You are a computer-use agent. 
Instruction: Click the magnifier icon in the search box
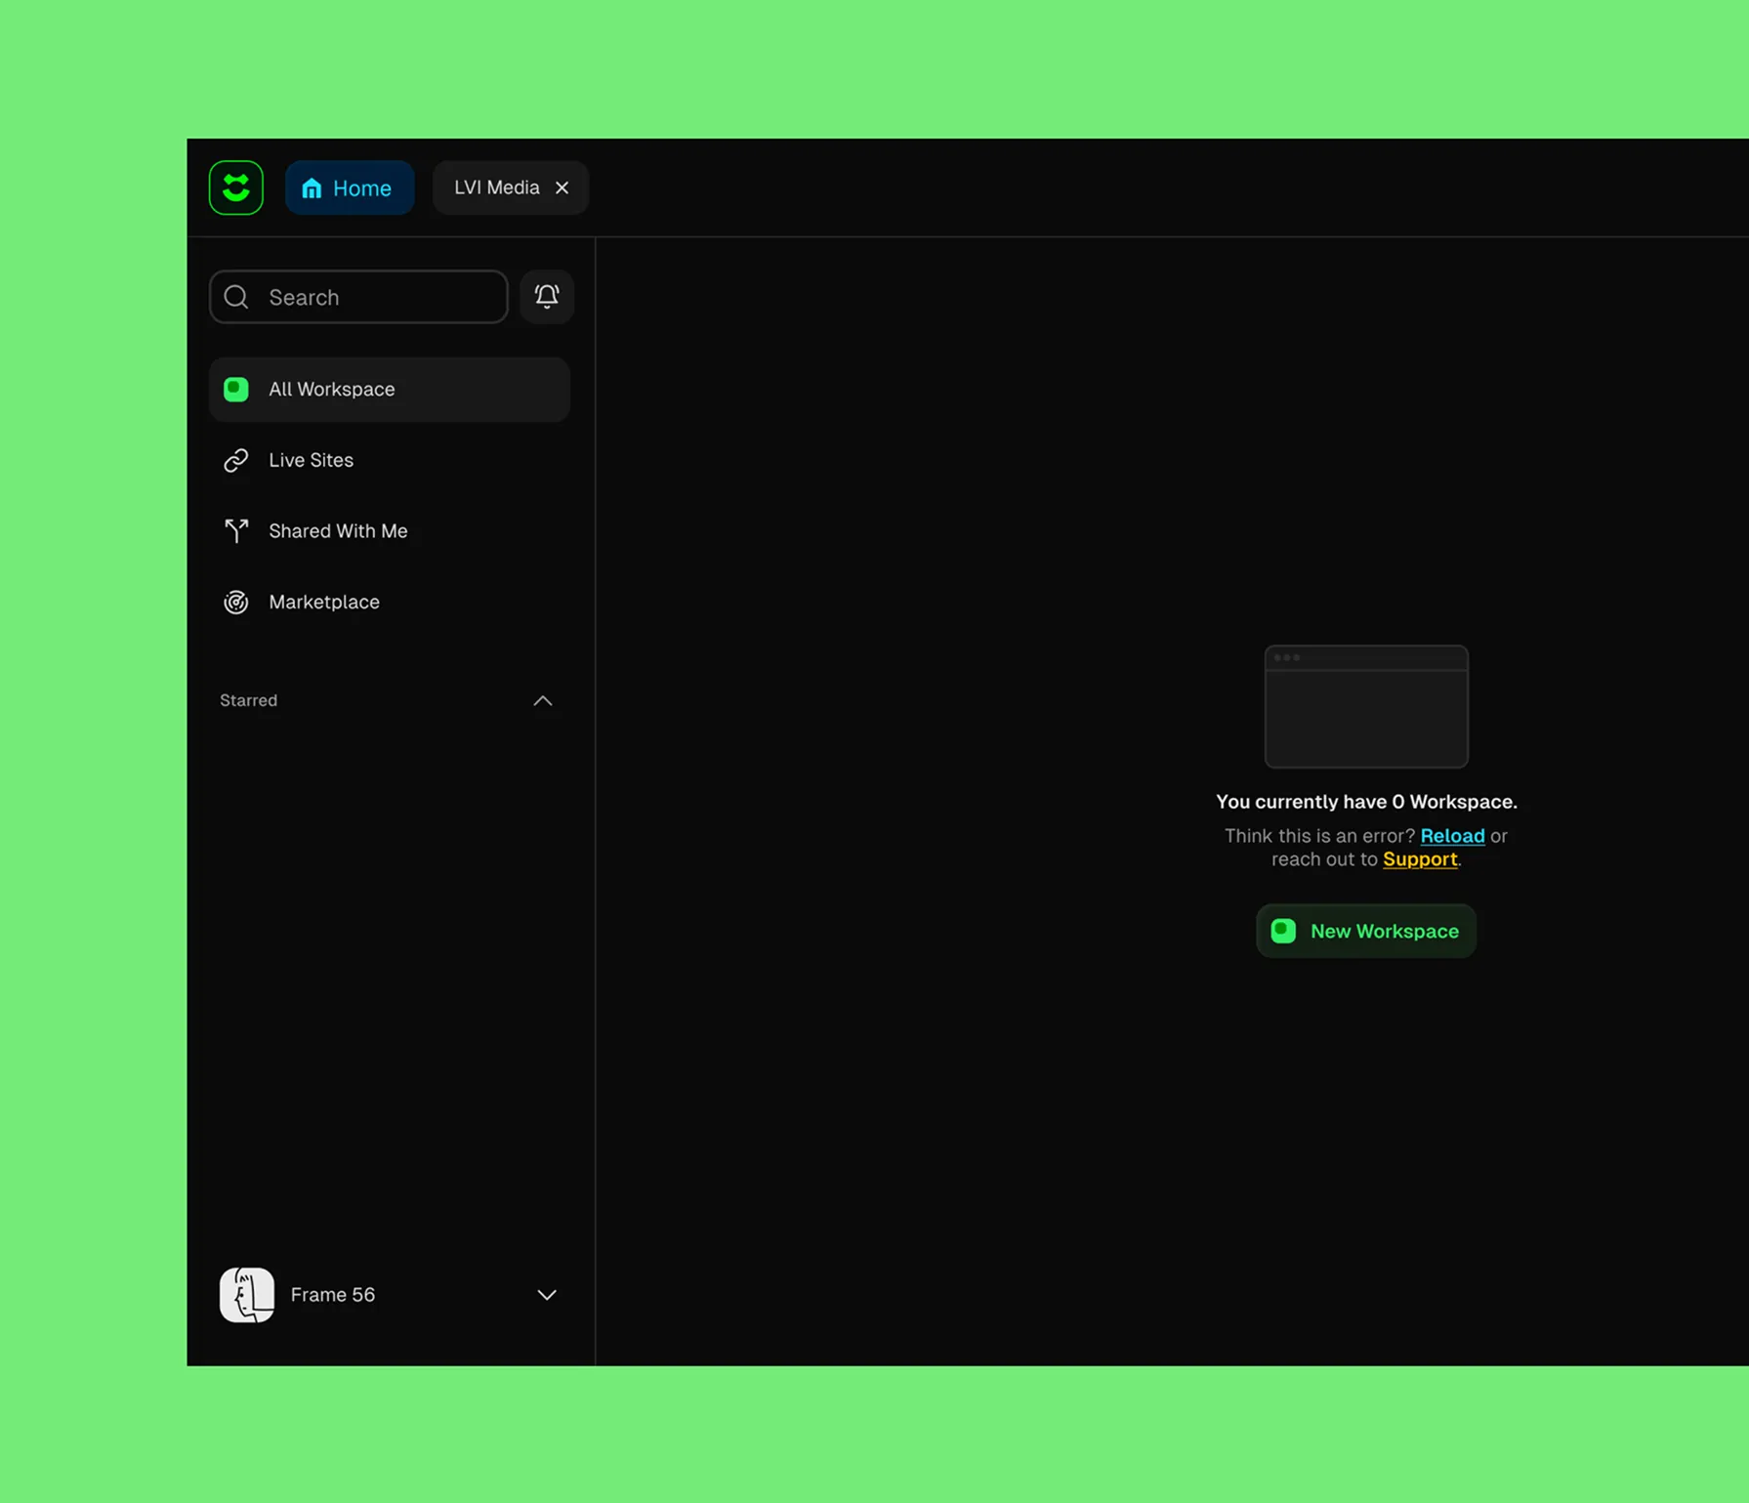pyautogui.click(x=236, y=297)
